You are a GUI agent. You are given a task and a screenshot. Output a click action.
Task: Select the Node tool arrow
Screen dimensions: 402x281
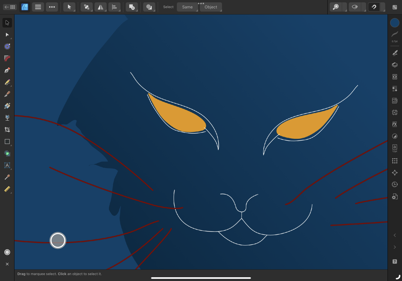pyautogui.click(x=7, y=35)
